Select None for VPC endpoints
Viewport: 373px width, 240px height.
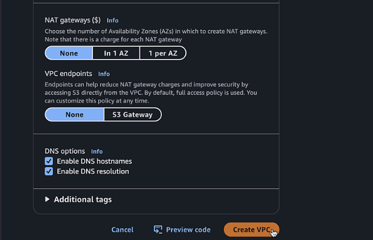pyautogui.click(x=75, y=115)
